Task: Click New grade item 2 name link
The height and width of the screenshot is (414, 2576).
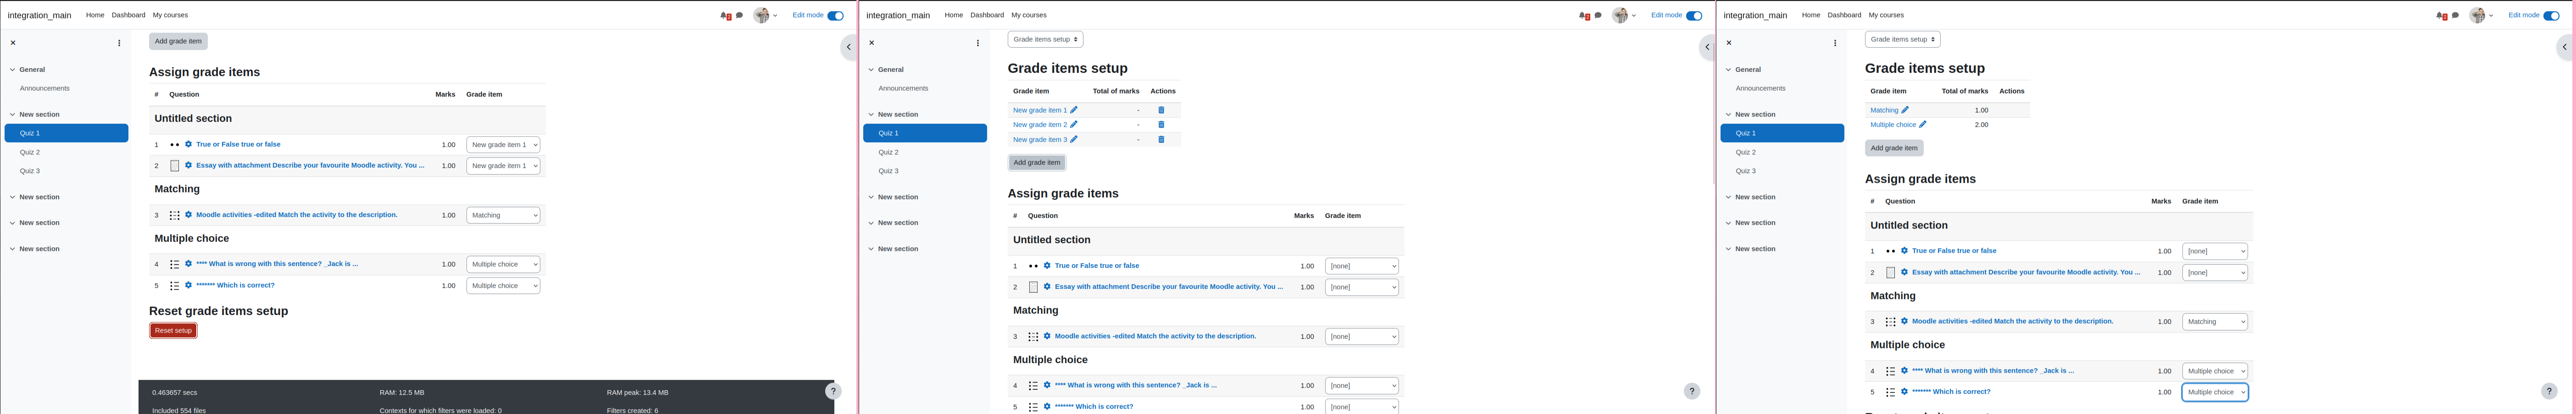Action: point(1040,125)
